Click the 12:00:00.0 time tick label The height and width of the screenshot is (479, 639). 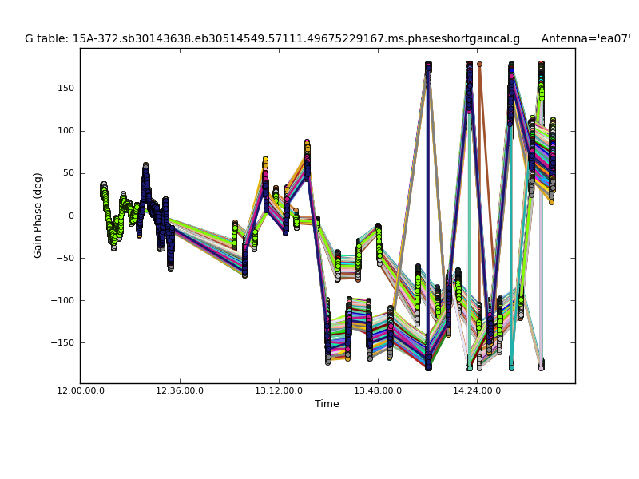click(80, 390)
